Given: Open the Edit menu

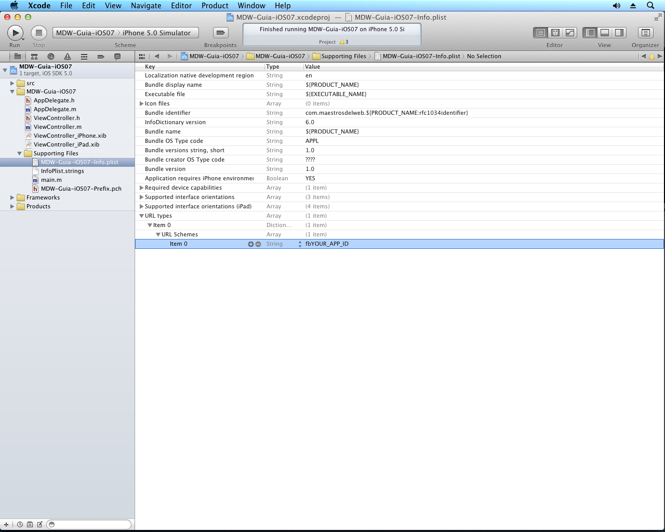Looking at the screenshot, I should tap(89, 6).
